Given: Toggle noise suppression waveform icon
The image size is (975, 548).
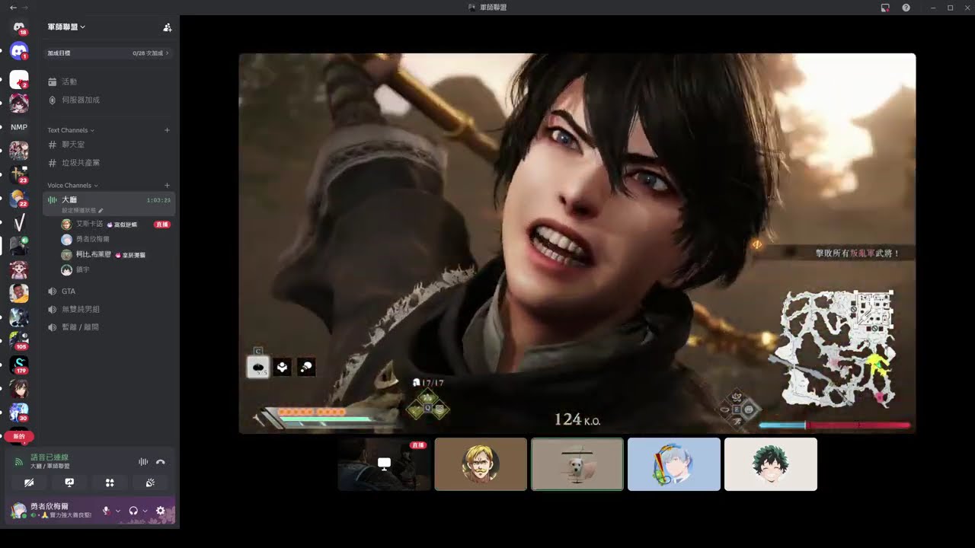Looking at the screenshot, I should point(142,461).
